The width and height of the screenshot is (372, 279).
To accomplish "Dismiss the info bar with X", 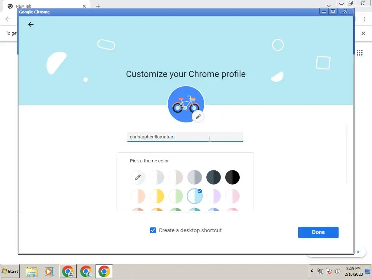I will tap(363, 33).
